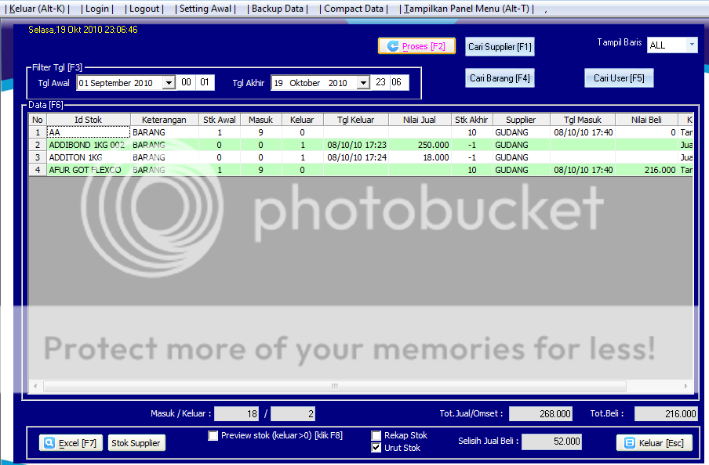Select the AFUR GOT FLEXCO cell
Viewport: 709px width, 465px height.
[89, 170]
